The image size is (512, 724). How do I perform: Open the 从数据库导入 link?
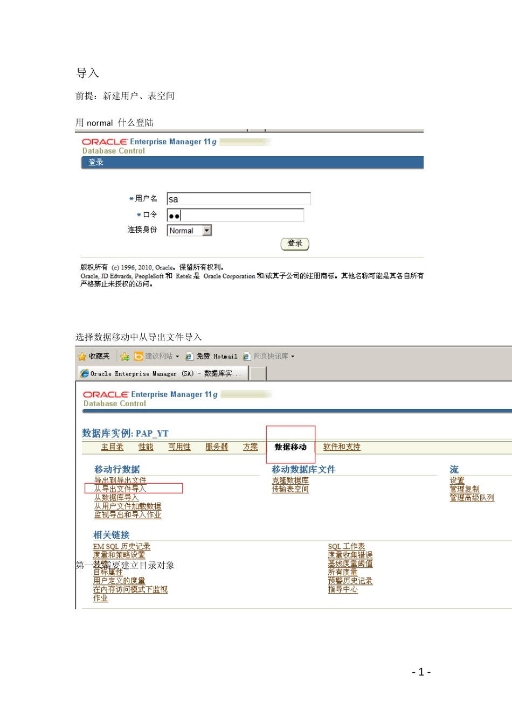pyautogui.click(x=116, y=498)
